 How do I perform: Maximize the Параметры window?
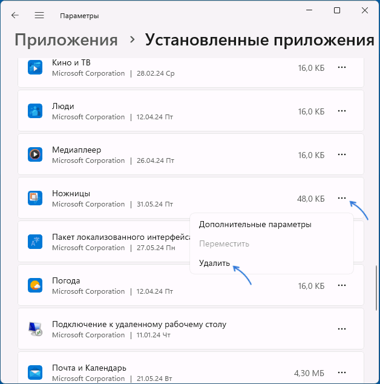337,10
